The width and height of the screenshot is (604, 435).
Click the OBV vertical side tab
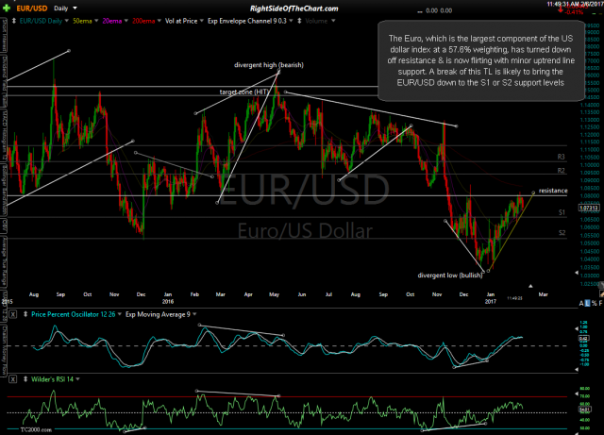(5, 226)
